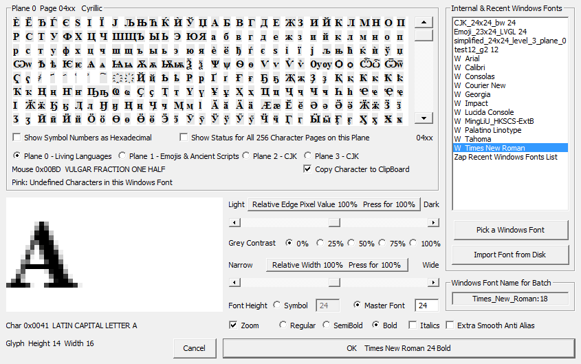Select simplified_24x24_level_3_plane_0 font
This screenshot has width=581, height=364.
[x=511, y=41]
